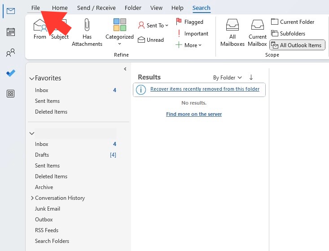Viewport: 329px width, 251px height.
Task: Select All Outlook Items scope
Action: click(297, 45)
